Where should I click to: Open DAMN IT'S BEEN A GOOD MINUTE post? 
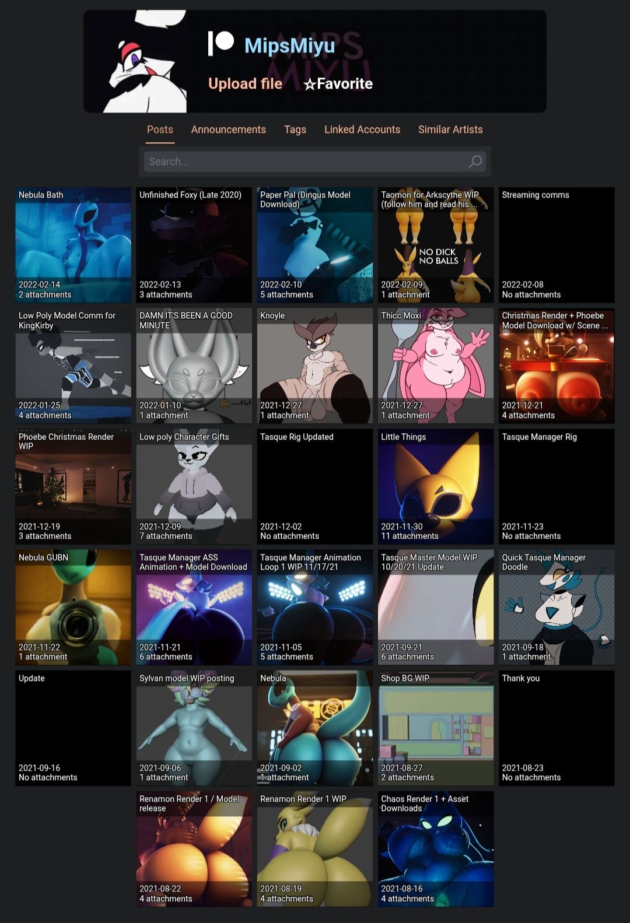click(x=194, y=366)
